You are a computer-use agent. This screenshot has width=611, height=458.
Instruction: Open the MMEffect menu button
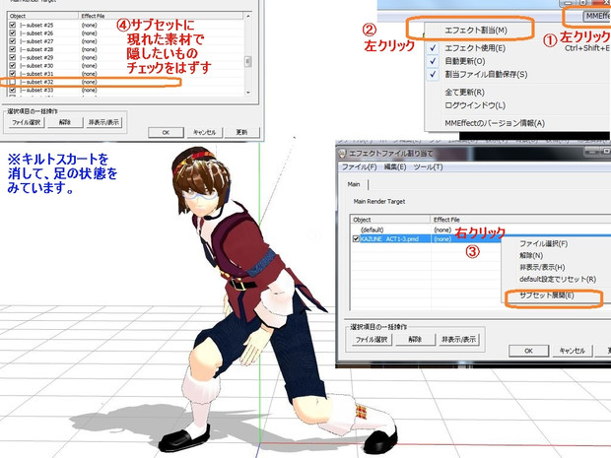click(597, 16)
